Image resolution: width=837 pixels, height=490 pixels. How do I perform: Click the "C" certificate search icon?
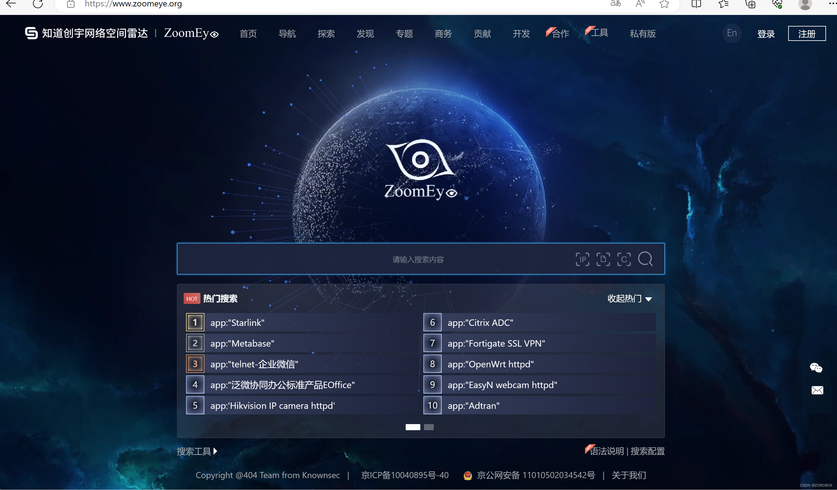pos(624,259)
